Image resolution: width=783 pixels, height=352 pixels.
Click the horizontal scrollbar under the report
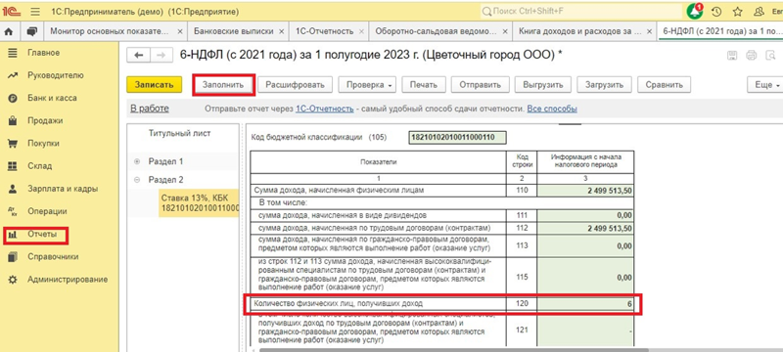tap(453, 349)
